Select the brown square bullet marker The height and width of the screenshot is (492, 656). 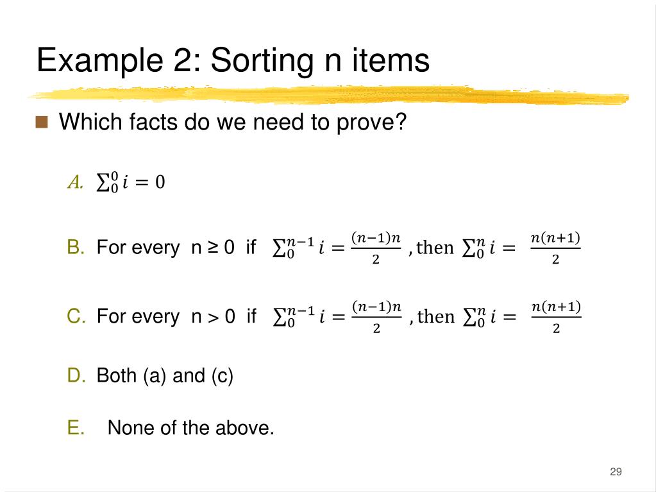(x=42, y=122)
